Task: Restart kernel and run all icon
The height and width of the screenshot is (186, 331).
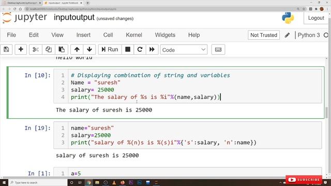Action: coord(152,50)
